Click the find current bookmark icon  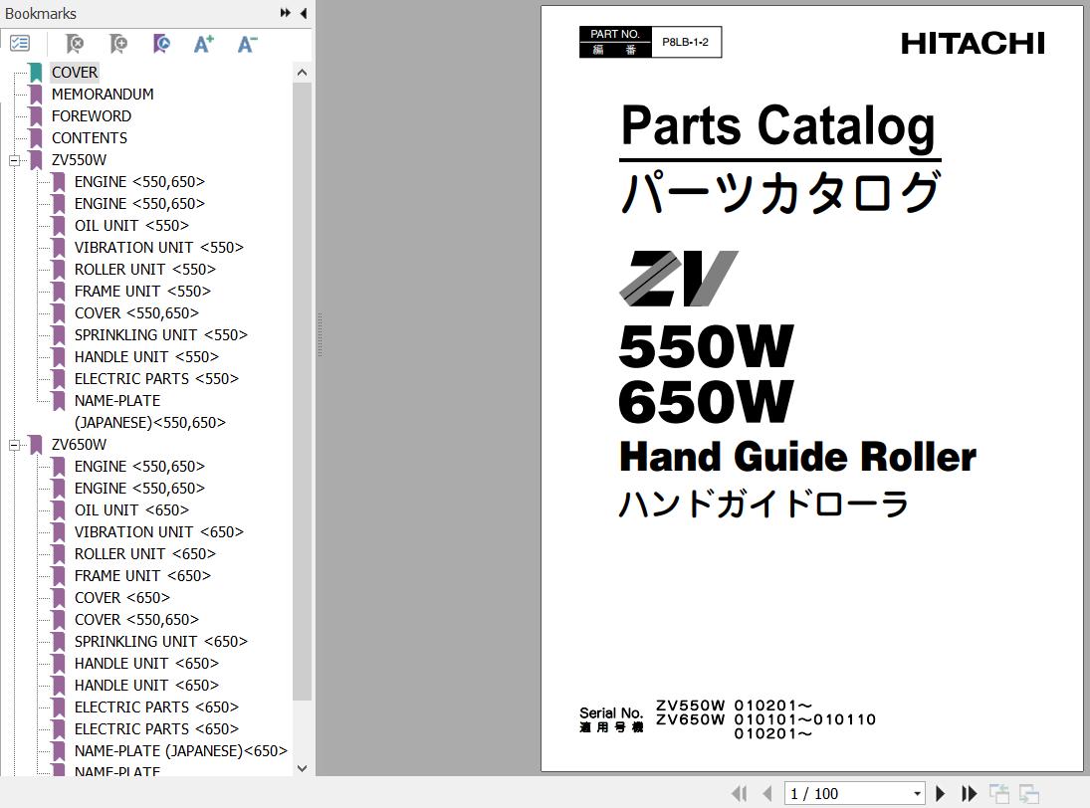tap(161, 44)
